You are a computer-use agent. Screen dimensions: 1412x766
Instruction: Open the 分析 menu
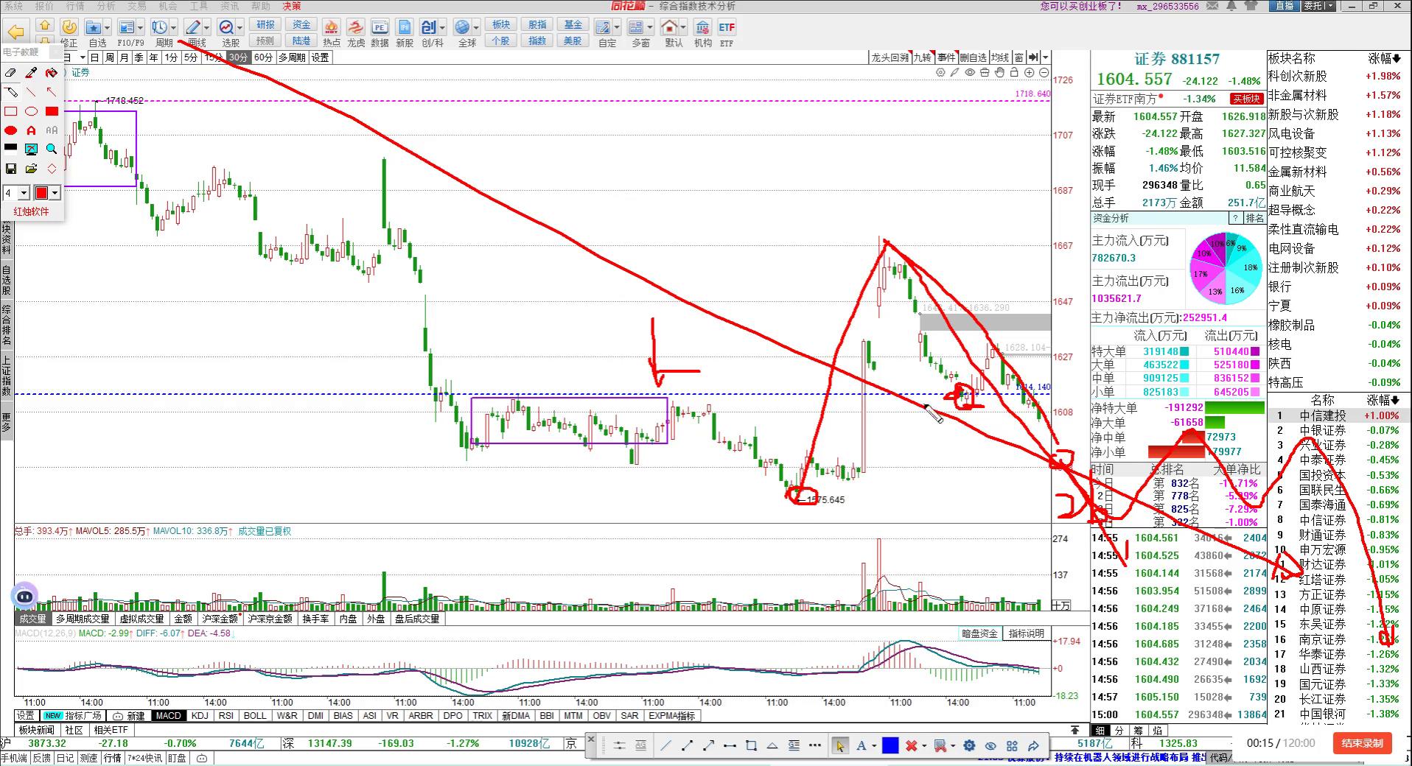click(106, 6)
